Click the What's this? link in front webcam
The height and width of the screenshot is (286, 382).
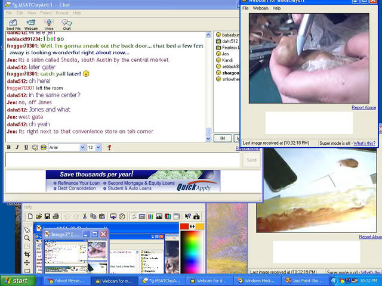(x=364, y=143)
